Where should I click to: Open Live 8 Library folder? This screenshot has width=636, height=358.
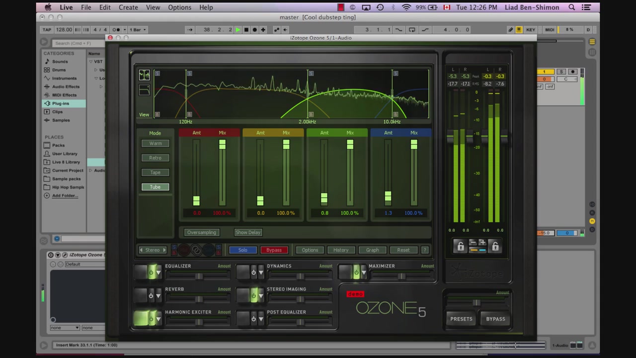[x=66, y=162]
